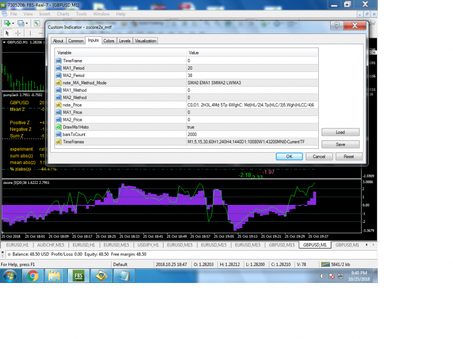453x339 pixels.
Task: Click the MA2_Method variable icon
Action: pos(59,97)
